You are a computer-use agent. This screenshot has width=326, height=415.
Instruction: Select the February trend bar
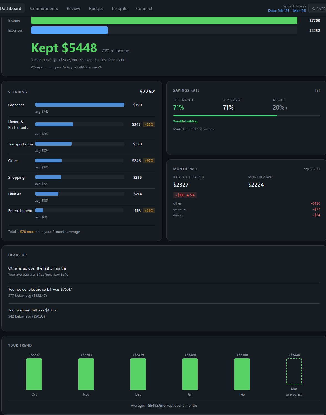pyautogui.click(x=242, y=374)
